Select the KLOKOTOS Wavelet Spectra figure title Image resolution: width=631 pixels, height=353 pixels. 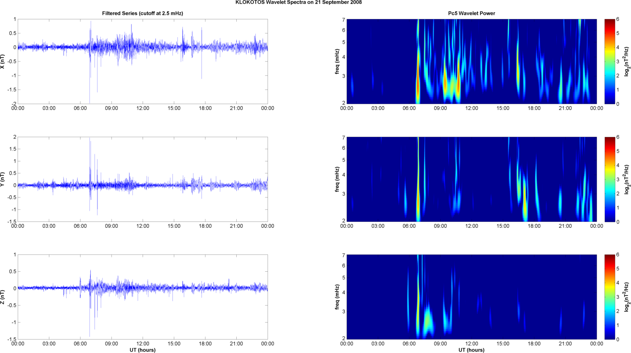pyautogui.click(x=299, y=2)
